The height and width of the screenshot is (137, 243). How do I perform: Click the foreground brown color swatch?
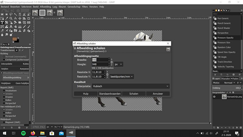tap(15, 39)
